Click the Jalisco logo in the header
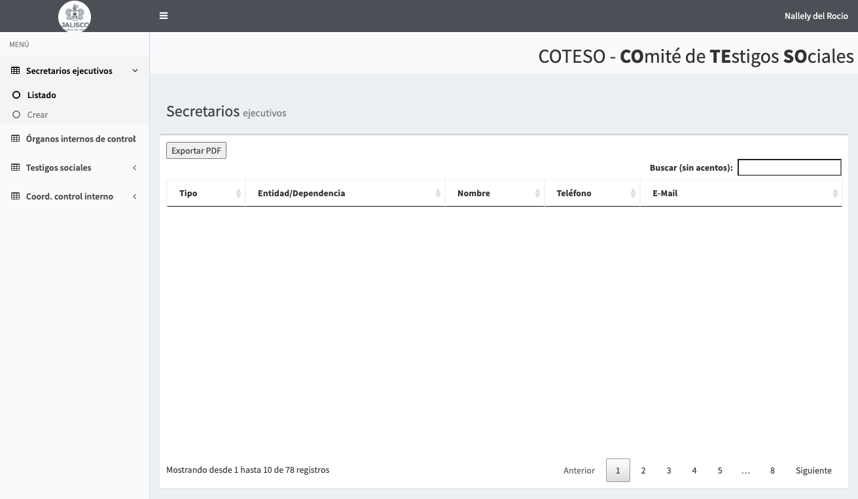Viewport: 858px width, 499px height. (x=75, y=16)
